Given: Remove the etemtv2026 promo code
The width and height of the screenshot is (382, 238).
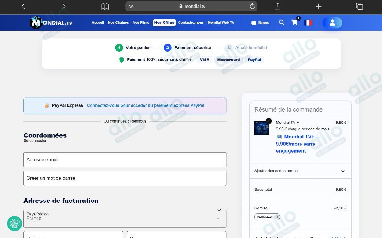Looking at the screenshot, I should pyautogui.click(x=276, y=217).
